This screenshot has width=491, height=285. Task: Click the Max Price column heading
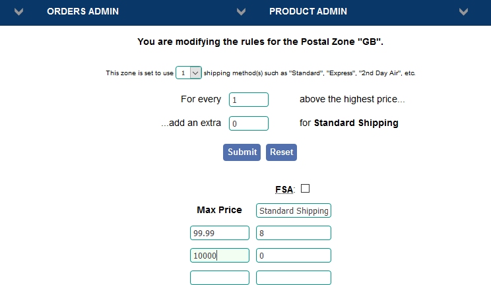pos(219,210)
